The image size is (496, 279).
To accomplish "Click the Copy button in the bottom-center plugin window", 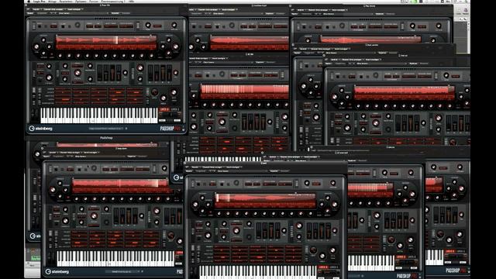I will pos(274,171).
